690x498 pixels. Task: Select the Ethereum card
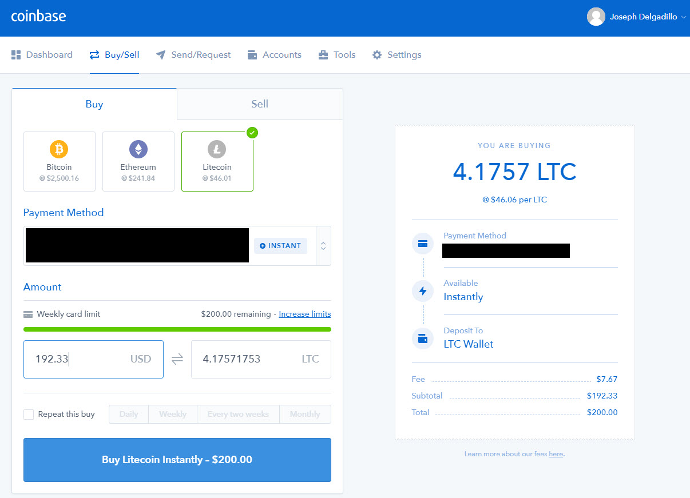click(138, 161)
